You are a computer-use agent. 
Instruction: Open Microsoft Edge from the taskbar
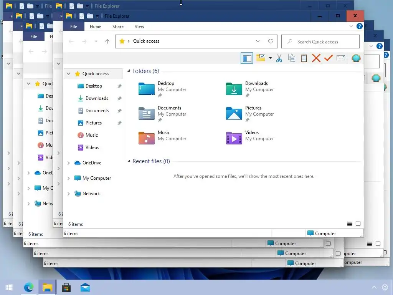tap(28, 287)
